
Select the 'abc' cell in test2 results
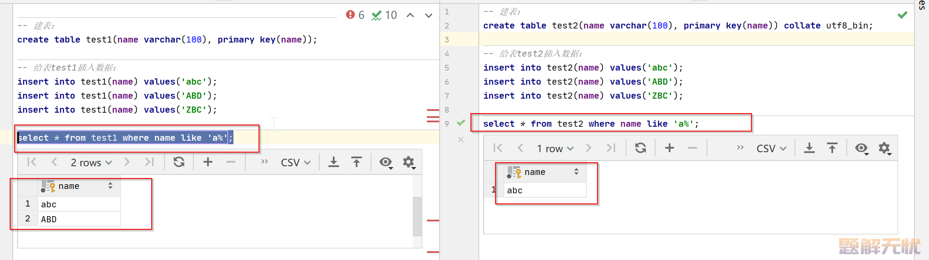pos(545,190)
